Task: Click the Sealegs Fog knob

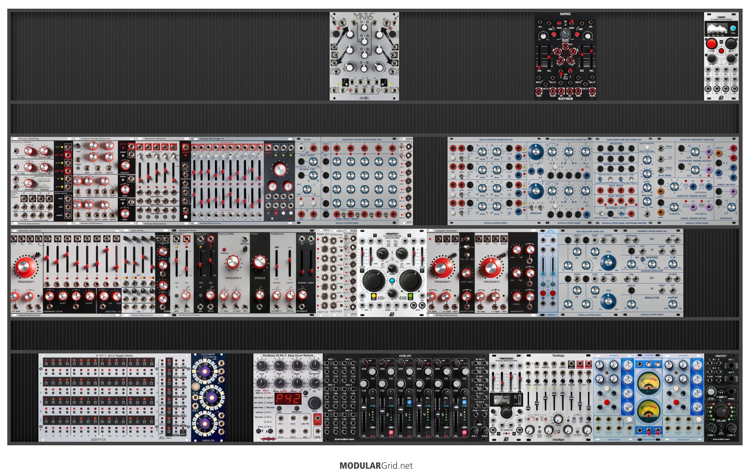Action: 568,430
